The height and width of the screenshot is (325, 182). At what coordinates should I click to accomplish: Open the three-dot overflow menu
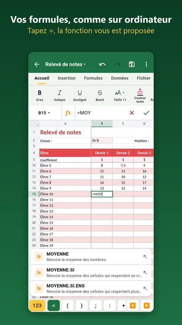(x=146, y=64)
